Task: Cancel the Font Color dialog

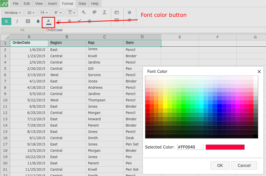Action: click(244, 165)
